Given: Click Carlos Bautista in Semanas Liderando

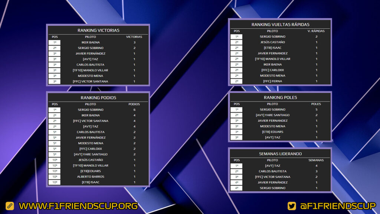Looking at the screenshot, I should click(x=272, y=171).
